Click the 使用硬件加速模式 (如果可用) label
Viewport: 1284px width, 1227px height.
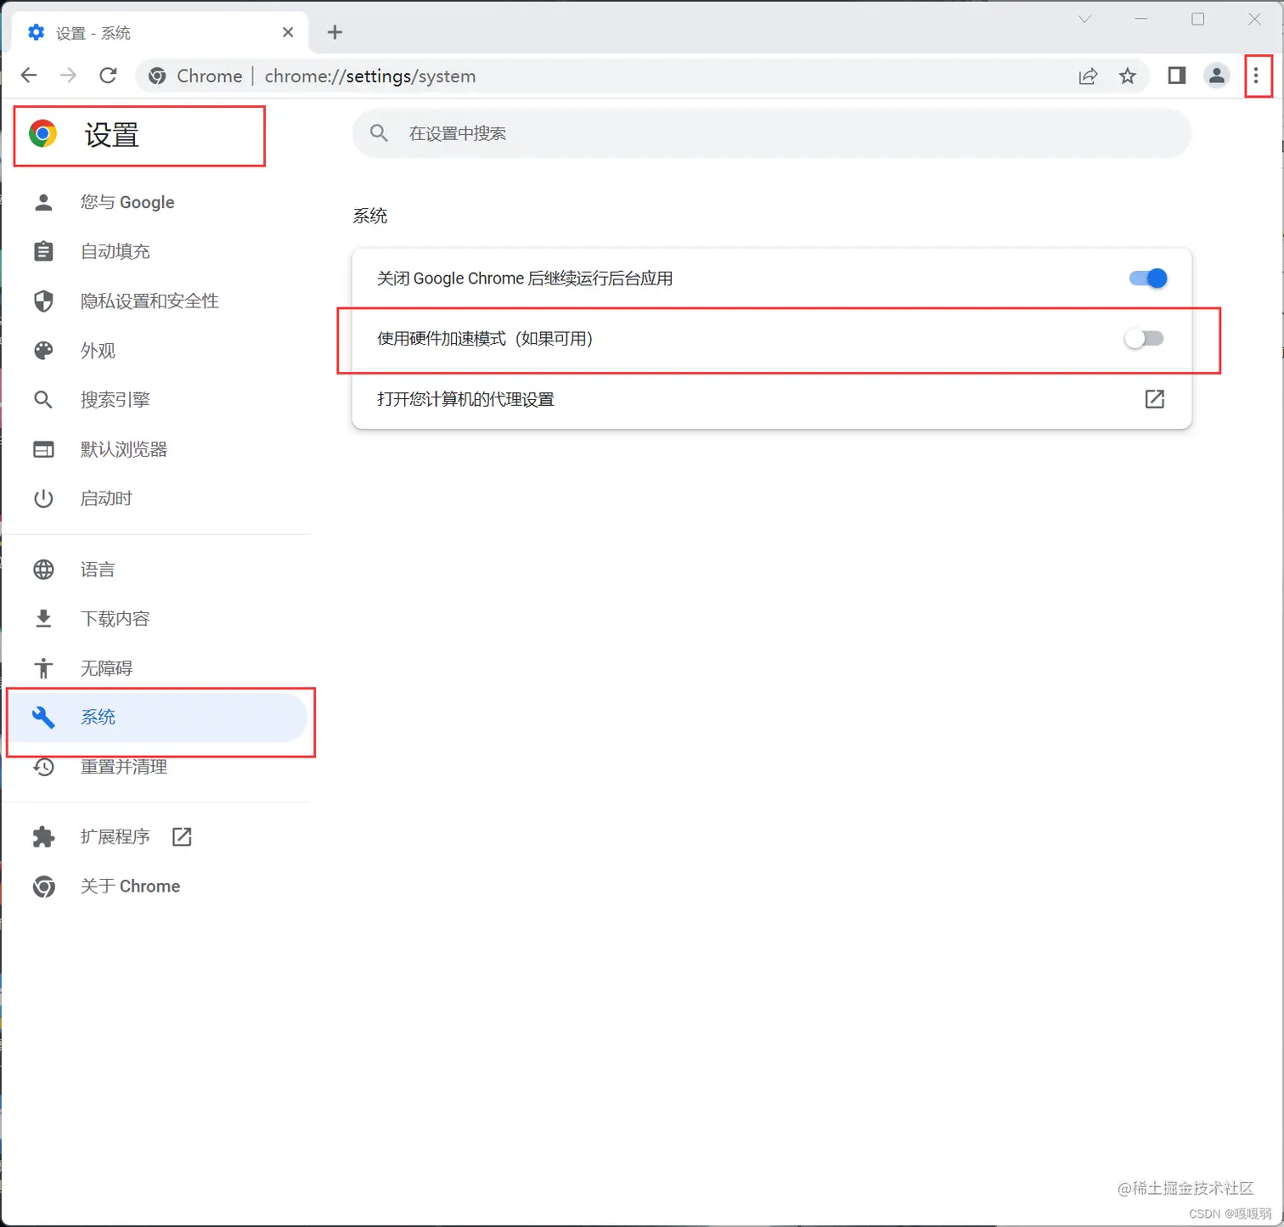tap(485, 339)
